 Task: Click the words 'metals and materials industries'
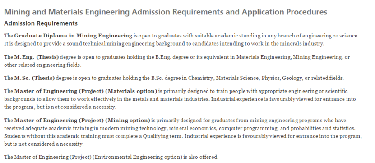[x=170, y=99]
